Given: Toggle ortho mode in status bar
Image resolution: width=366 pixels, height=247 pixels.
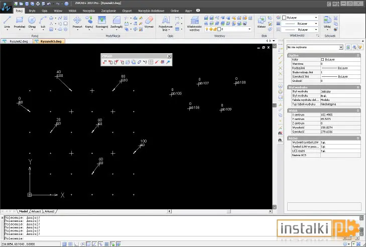Looking at the screenshot, I should click(76, 244).
